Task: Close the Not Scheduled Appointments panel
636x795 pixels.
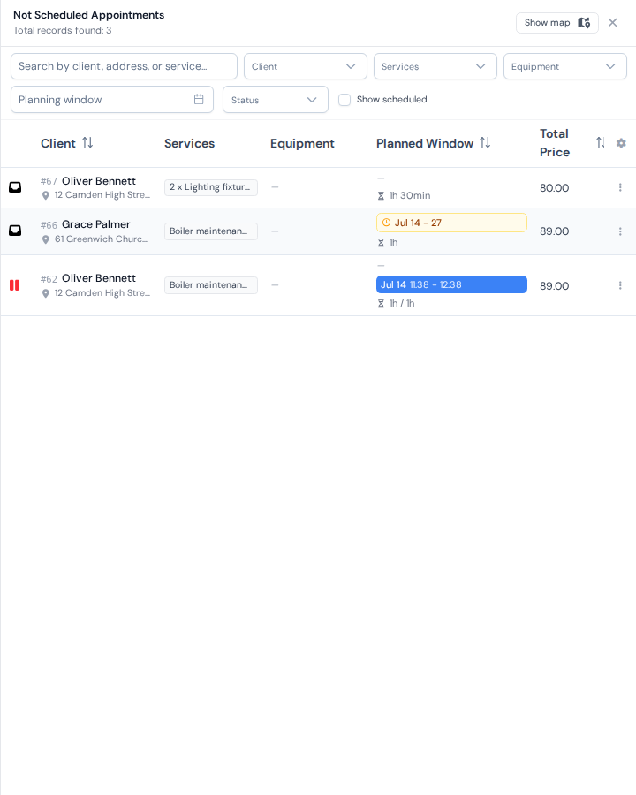Action: click(613, 23)
